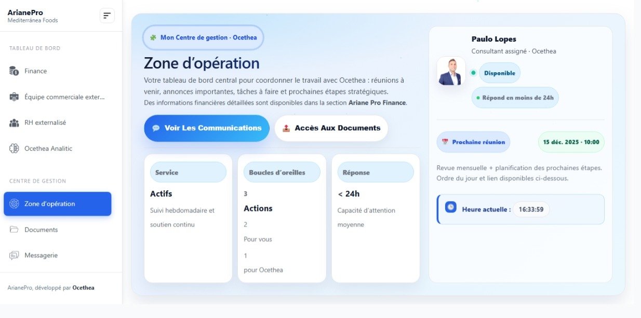Image resolution: width=641 pixels, height=318 pixels.
Task: Click the Équipe commerciale briefcase icon
Action: [14, 97]
